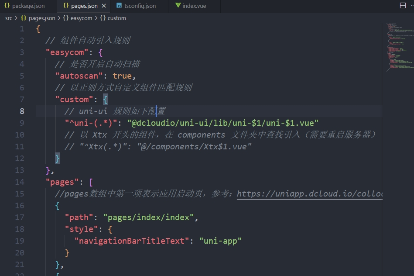Select the pages.json editor tab
The image size is (414, 276).
(x=84, y=6)
